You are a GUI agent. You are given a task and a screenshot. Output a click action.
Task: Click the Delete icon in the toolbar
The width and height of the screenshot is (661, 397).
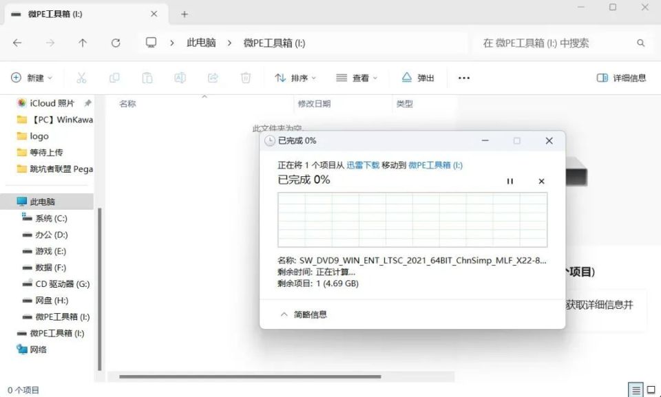pos(246,78)
